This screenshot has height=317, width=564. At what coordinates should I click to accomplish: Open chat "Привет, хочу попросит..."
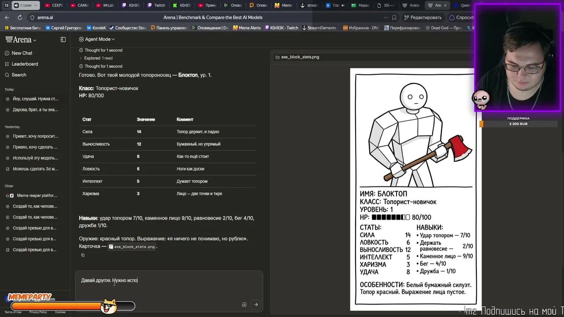(x=35, y=136)
